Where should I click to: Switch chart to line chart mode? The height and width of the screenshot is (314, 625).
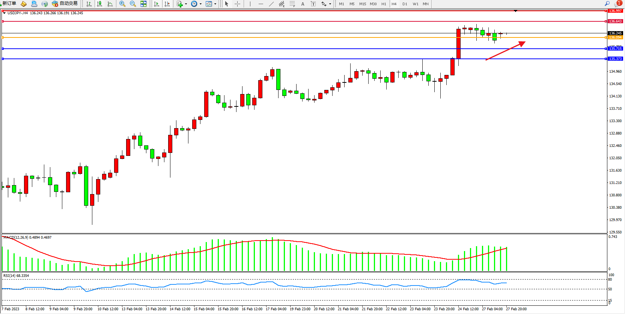tap(110, 4)
